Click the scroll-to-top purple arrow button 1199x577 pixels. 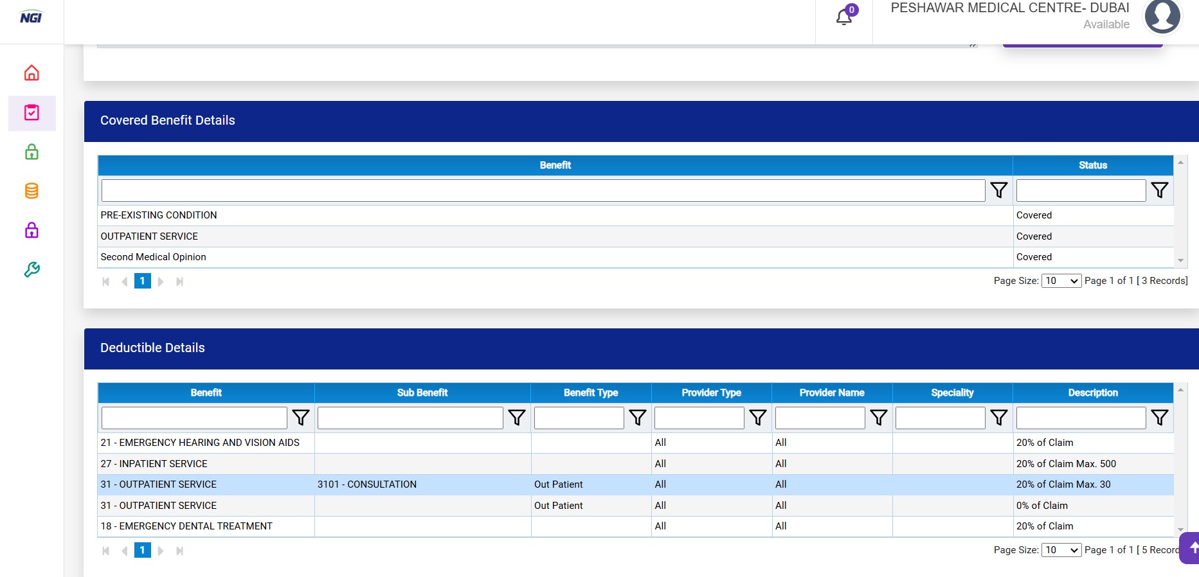pos(1192,547)
